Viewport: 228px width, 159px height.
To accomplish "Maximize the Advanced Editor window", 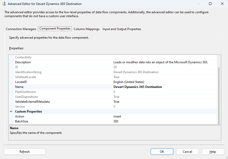I will pyautogui.click(x=210, y=4).
